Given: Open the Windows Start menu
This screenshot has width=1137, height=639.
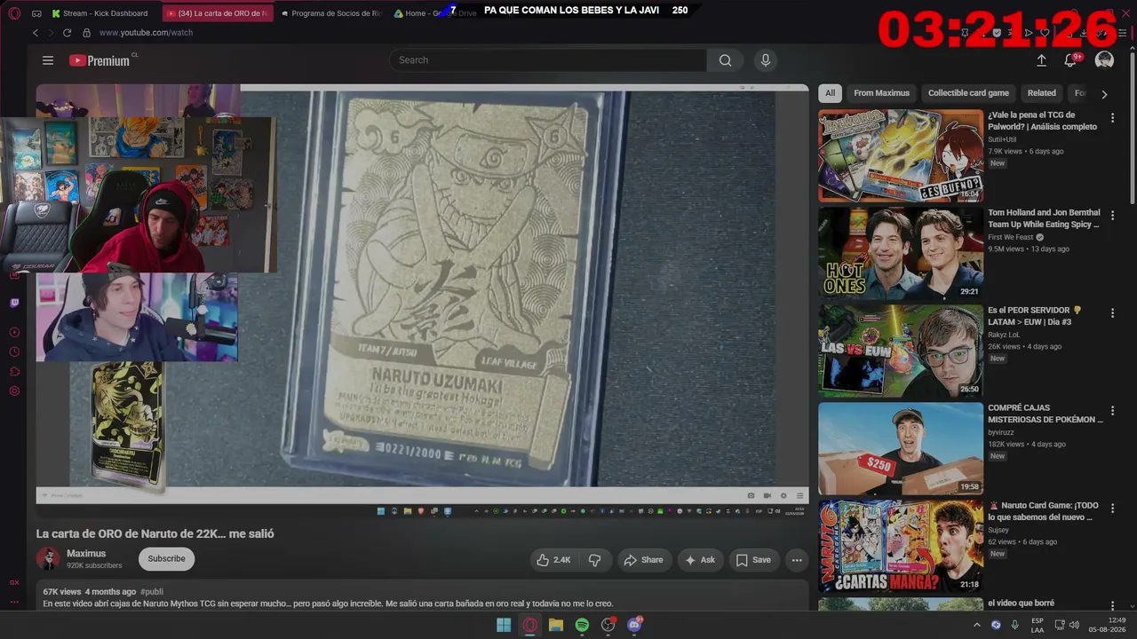Looking at the screenshot, I should pos(504,625).
